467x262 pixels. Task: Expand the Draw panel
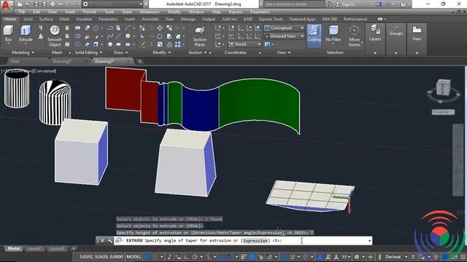(x=120, y=52)
